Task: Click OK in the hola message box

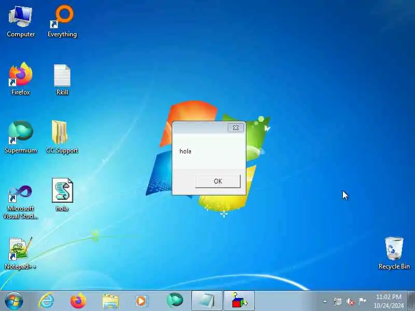Action: (218, 181)
